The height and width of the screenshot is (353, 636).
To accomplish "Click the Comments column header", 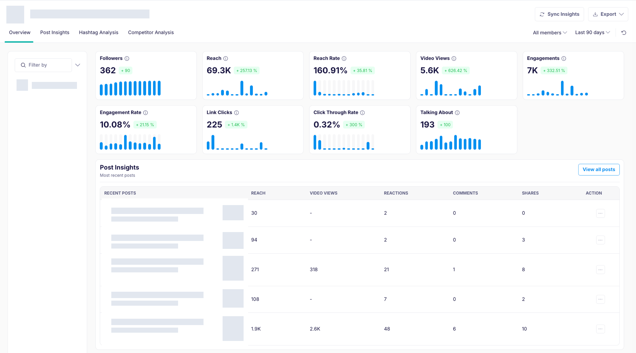I will 465,193.
